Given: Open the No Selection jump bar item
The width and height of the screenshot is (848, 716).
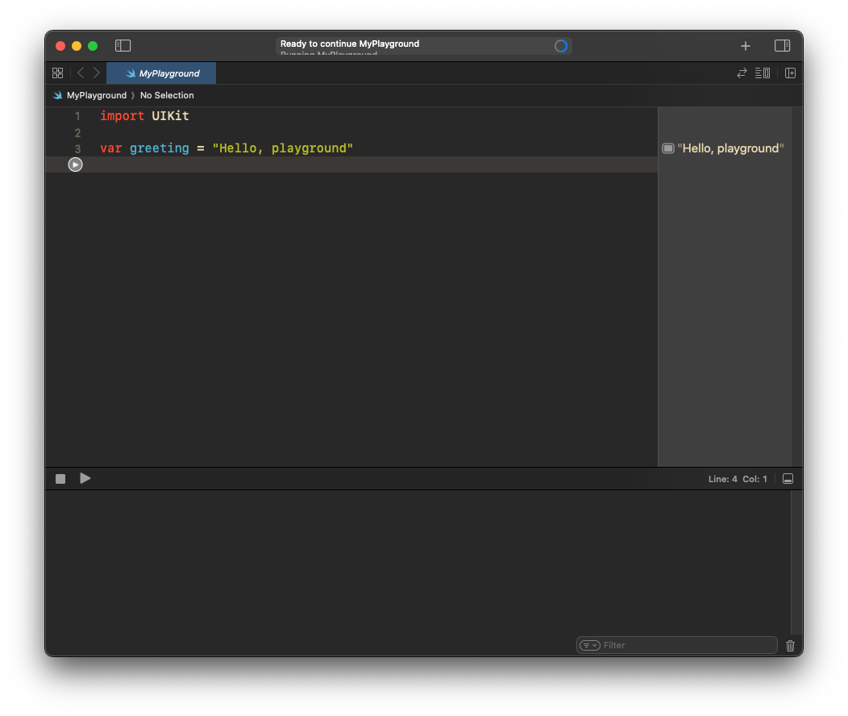Looking at the screenshot, I should point(167,95).
